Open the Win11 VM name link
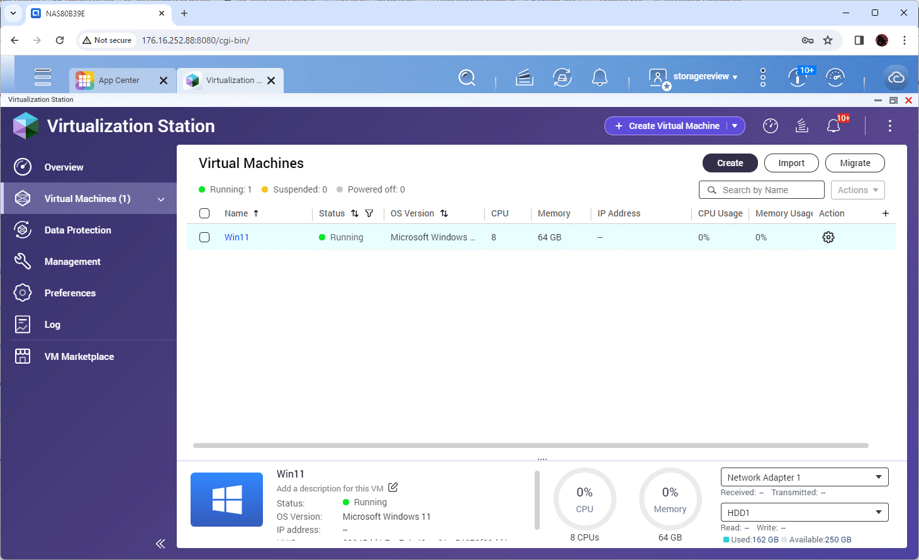 (x=237, y=237)
